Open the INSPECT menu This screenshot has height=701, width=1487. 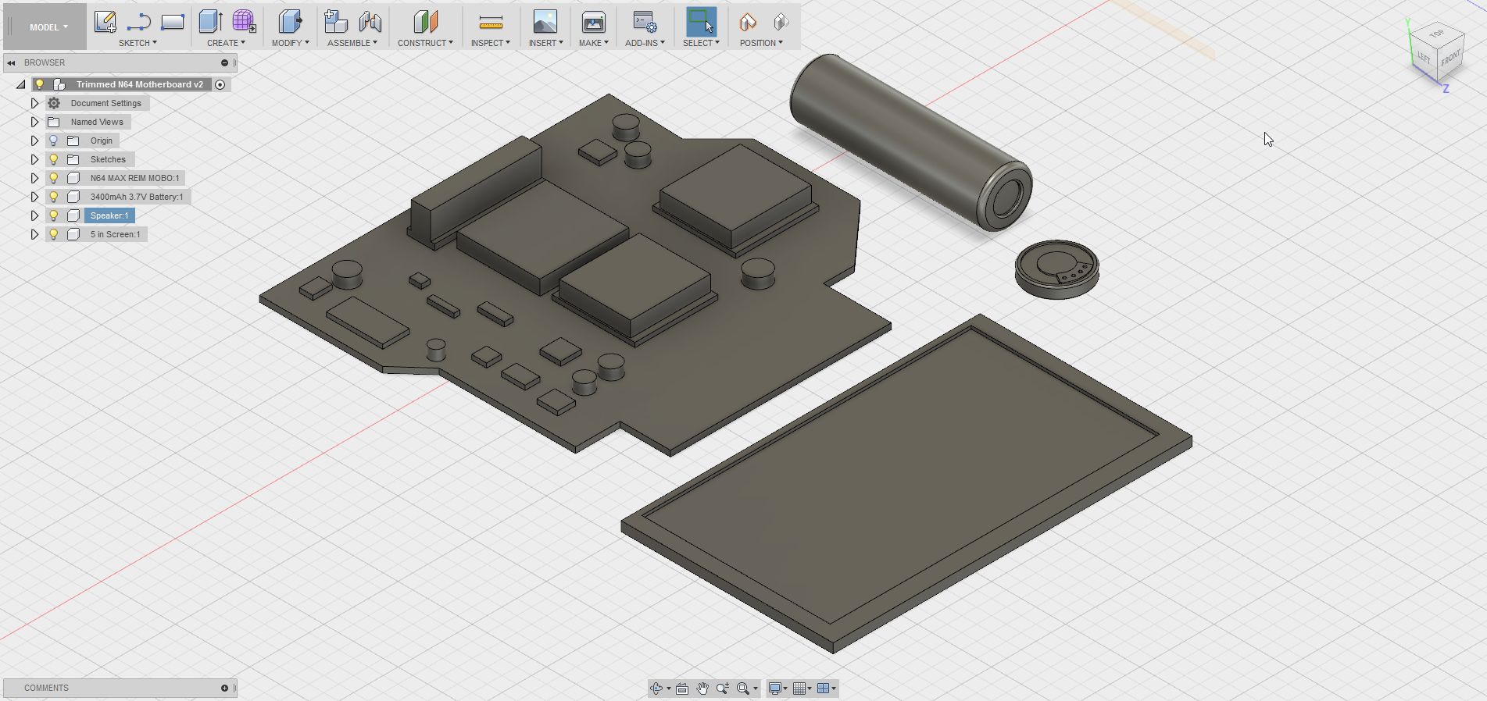pos(490,43)
